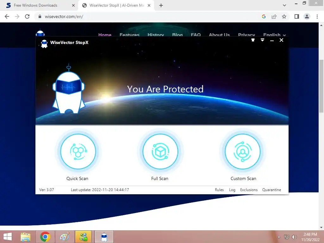Viewport: 324px width, 243px height.
Task: Open FAQ in website navigation
Action: click(196, 35)
